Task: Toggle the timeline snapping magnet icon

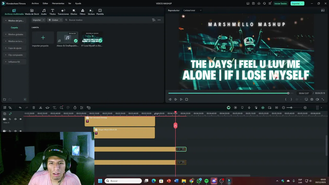Action: tap(263, 108)
